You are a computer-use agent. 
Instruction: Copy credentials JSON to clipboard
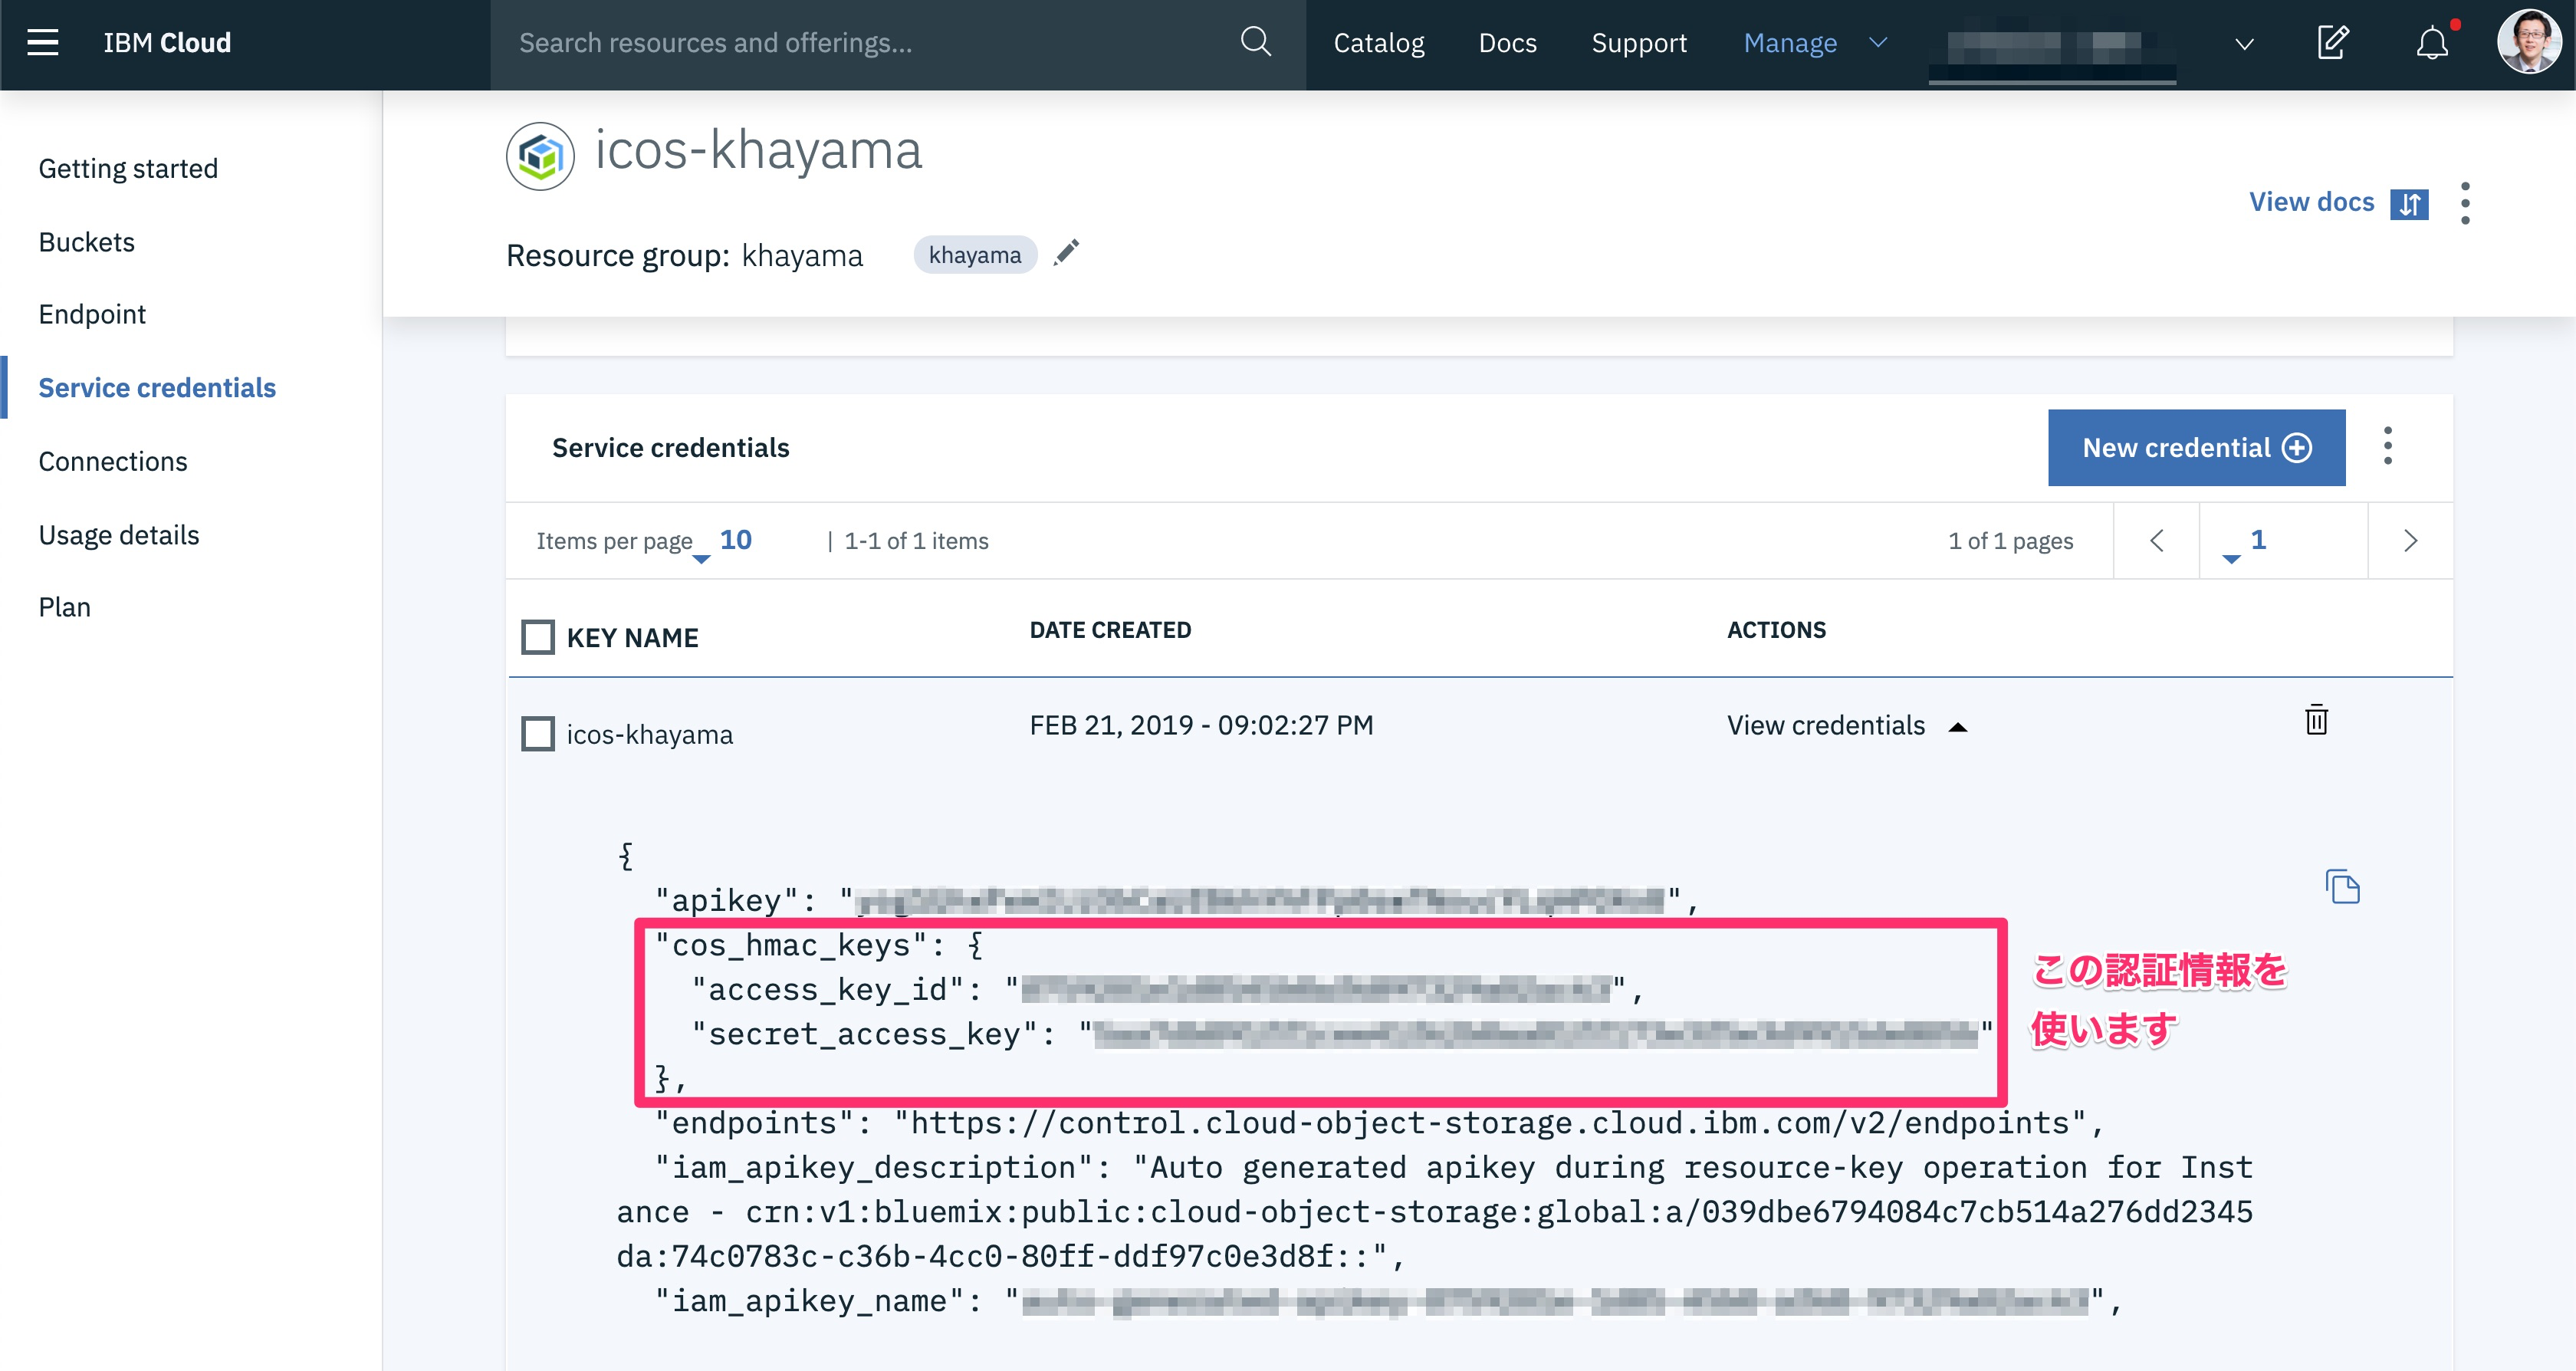coord(2342,887)
